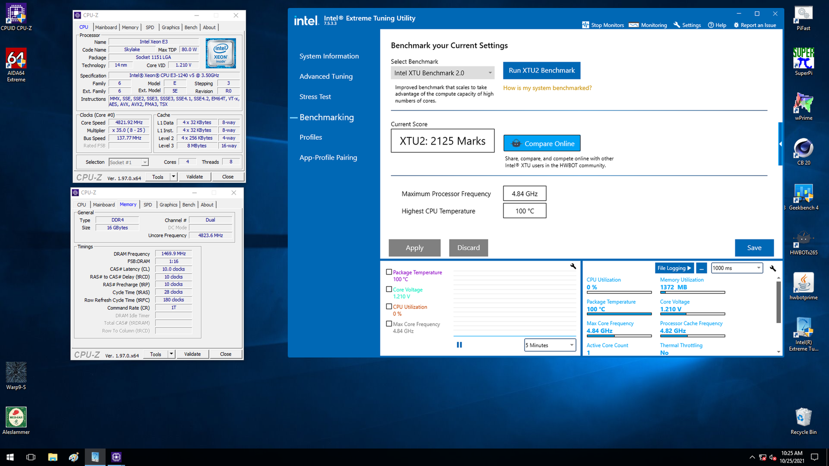Switch to SPD tab in upper CPU-Z
This screenshot has height=466, width=829.
pyautogui.click(x=150, y=27)
